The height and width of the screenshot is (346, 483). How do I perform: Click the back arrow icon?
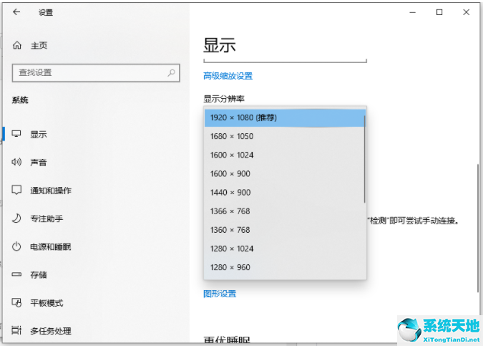click(x=16, y=12)
